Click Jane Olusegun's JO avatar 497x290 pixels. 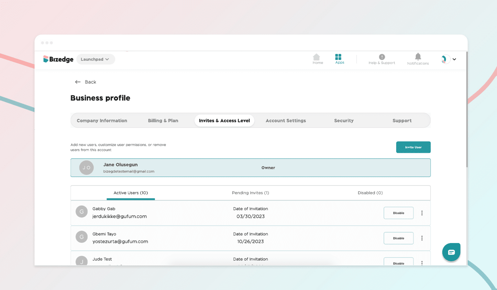coord(86,168)
